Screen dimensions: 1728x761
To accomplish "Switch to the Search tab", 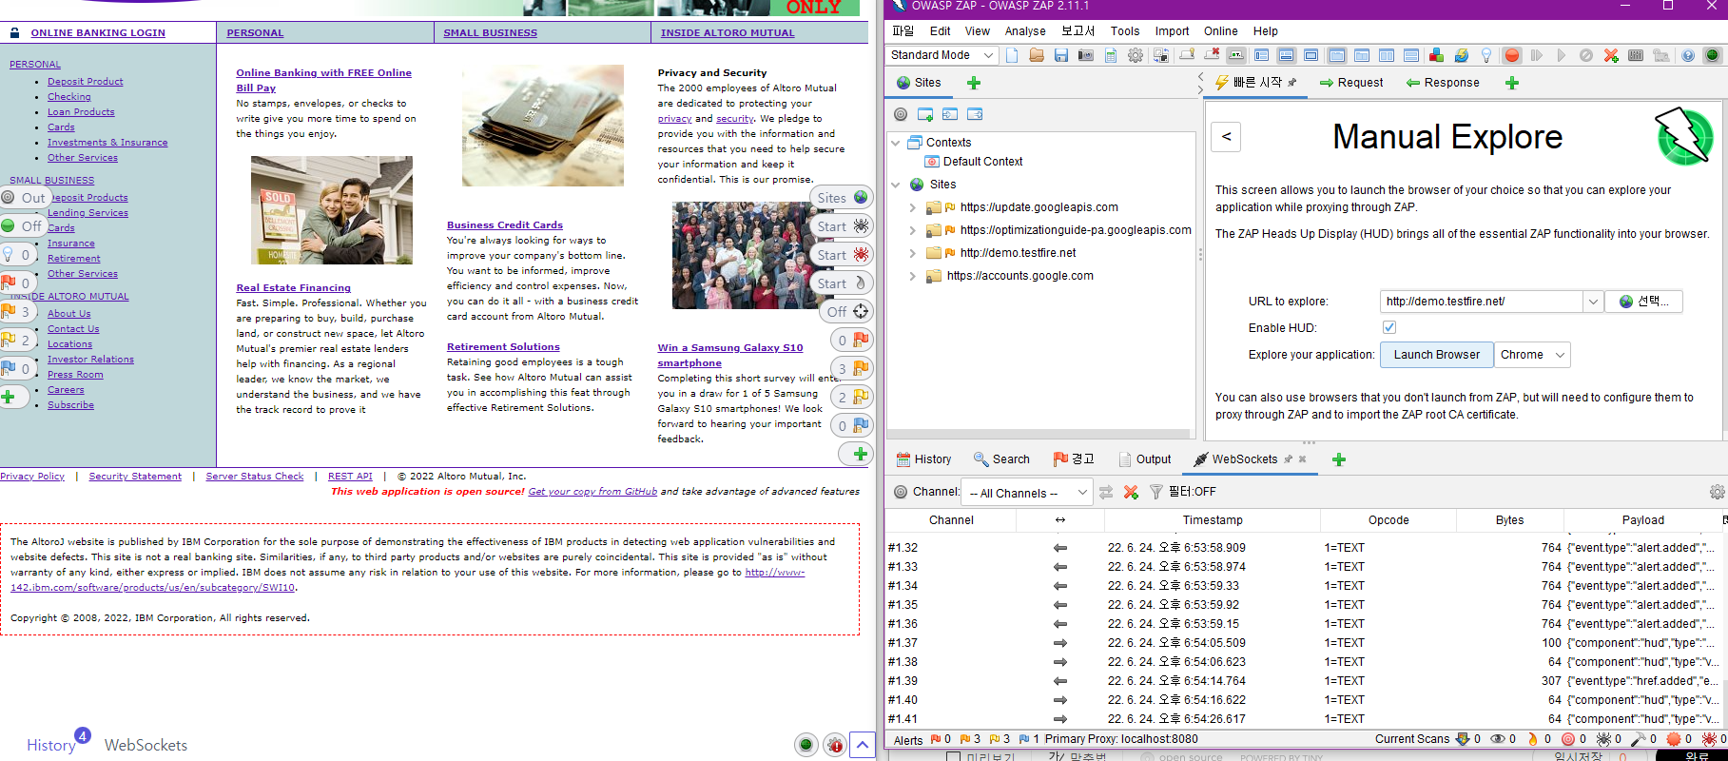I will [1001, 459].
